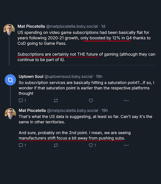Select Mat Piscatella's name on the 19h reply
The width and height of the screenshot is (161, 184).
[x=32, y=111]
